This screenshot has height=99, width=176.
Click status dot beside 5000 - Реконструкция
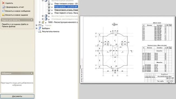click(46, 23)
